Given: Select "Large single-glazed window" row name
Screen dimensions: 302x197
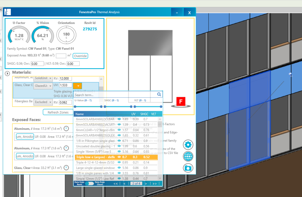Looking at the screenshot, I should (95, 168).
